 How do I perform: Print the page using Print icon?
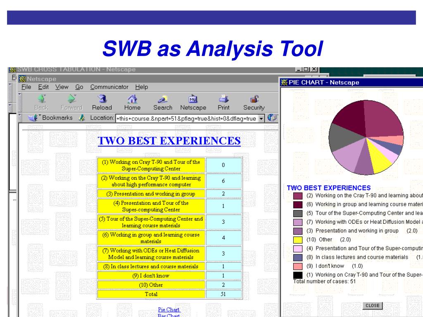tap(223, 99)
